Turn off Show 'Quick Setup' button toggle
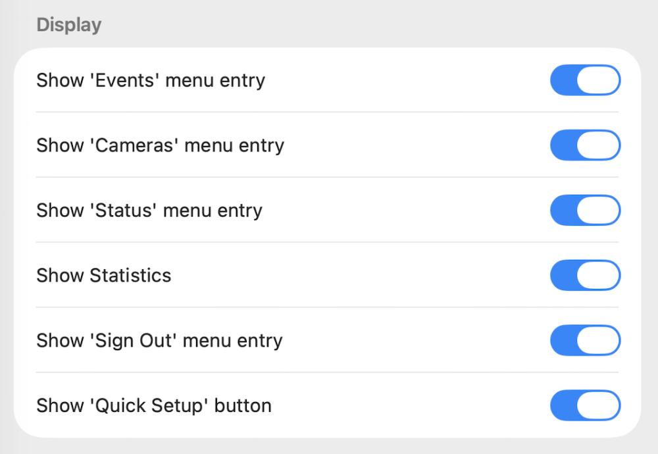The image size is (658, 454). (x=585, y=405)
